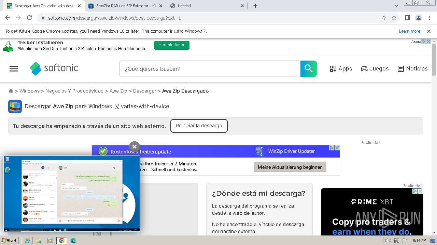Click the teal search magnifier button
Screen dimensions: 437x245
[x=309, y=69]
